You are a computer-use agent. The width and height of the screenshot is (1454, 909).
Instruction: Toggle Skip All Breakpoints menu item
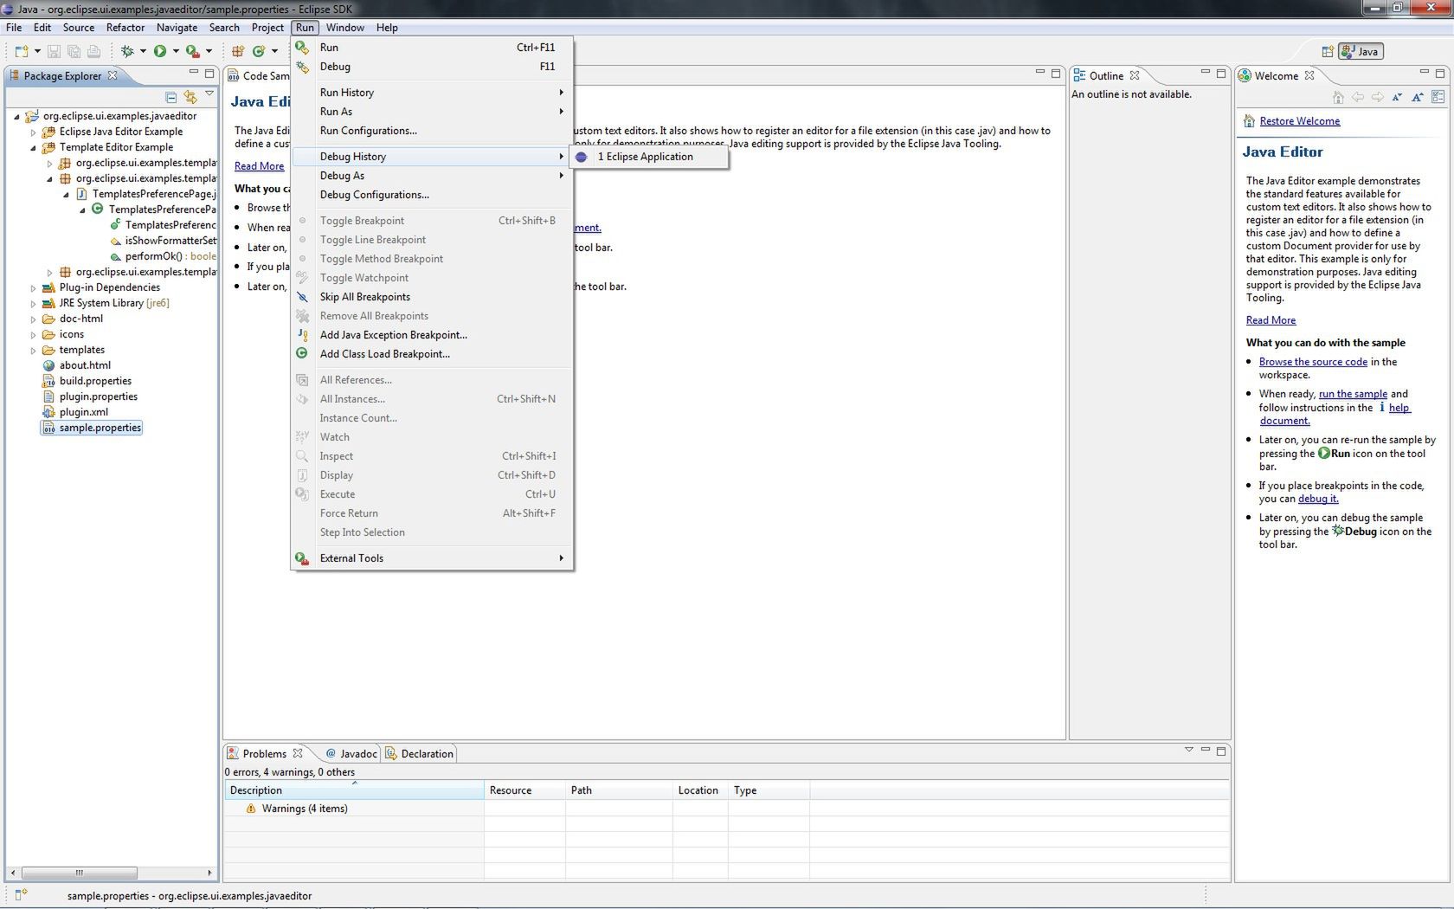pos(431,297)
